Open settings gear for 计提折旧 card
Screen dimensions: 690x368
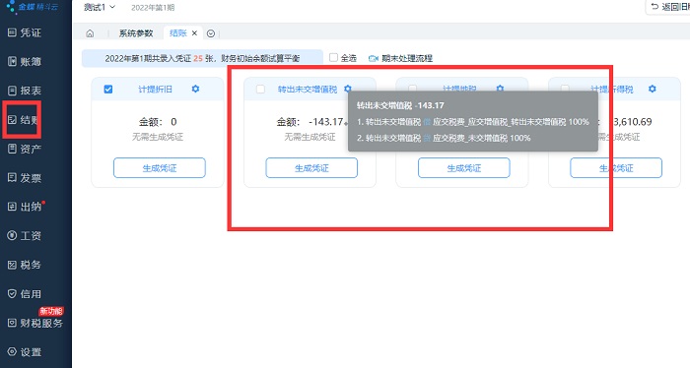[195, 89]
